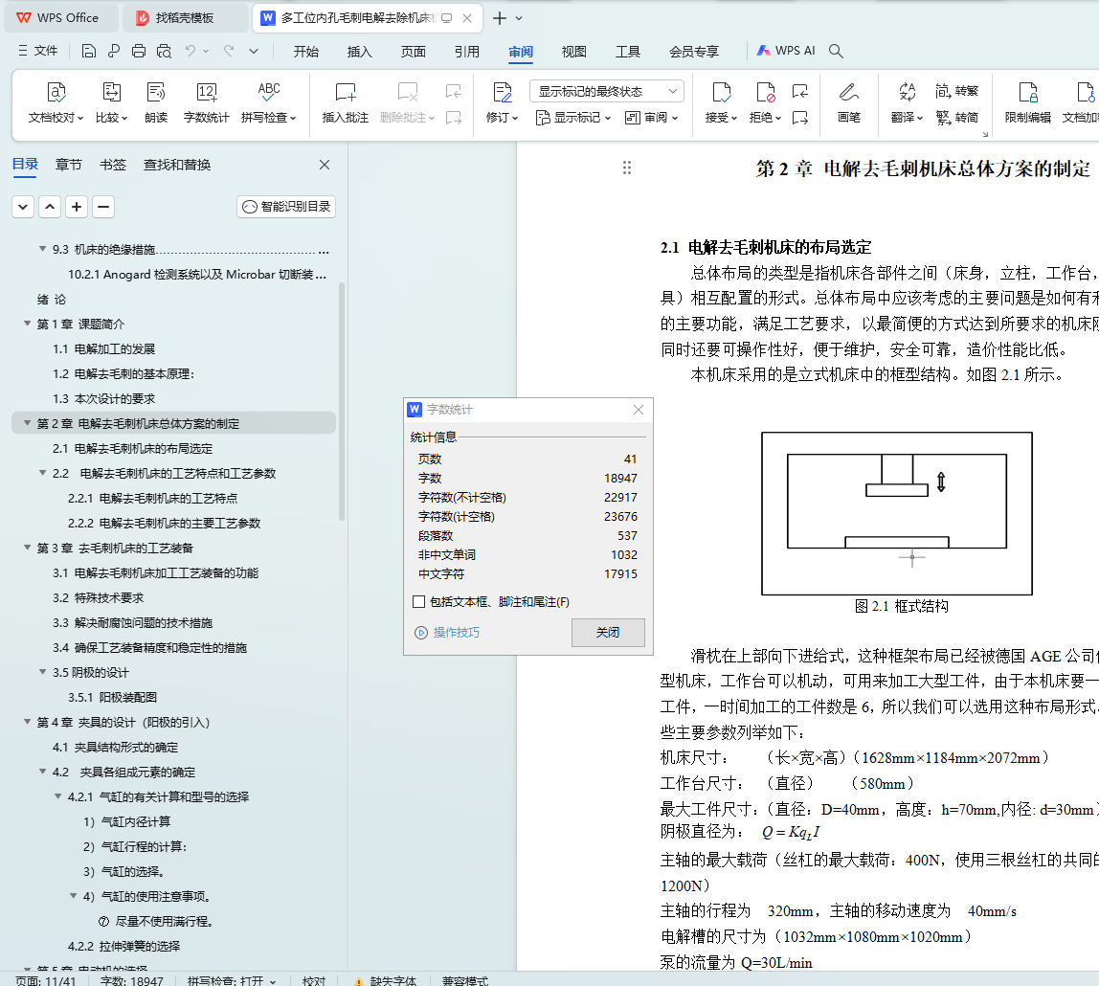This screenshot has height=986, width=1099.
Task: Open 字数统计 word count tool
Action: [206, 102]
